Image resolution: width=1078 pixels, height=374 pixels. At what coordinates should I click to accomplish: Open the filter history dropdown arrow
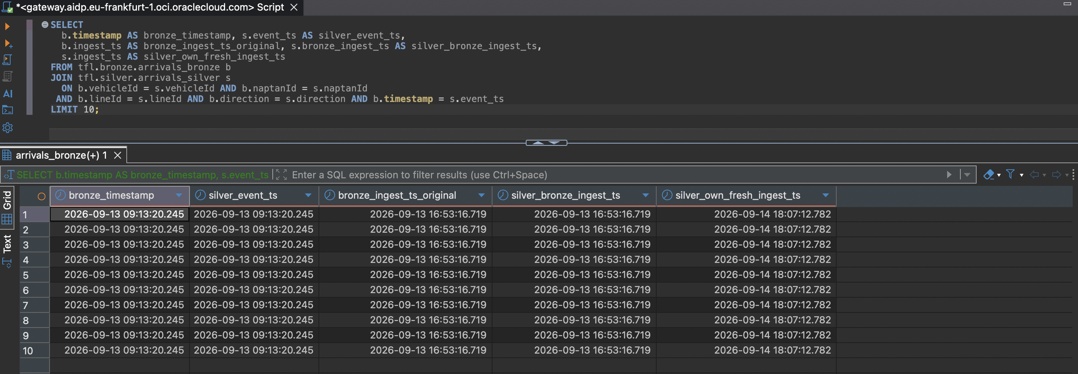pyautogui.click(x=967, y=175)
